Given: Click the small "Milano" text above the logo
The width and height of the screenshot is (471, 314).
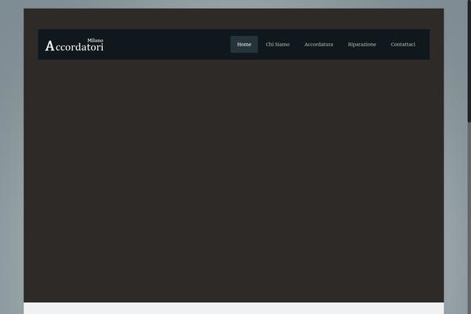Looking at the screenshot, I should tap(95, 39).
